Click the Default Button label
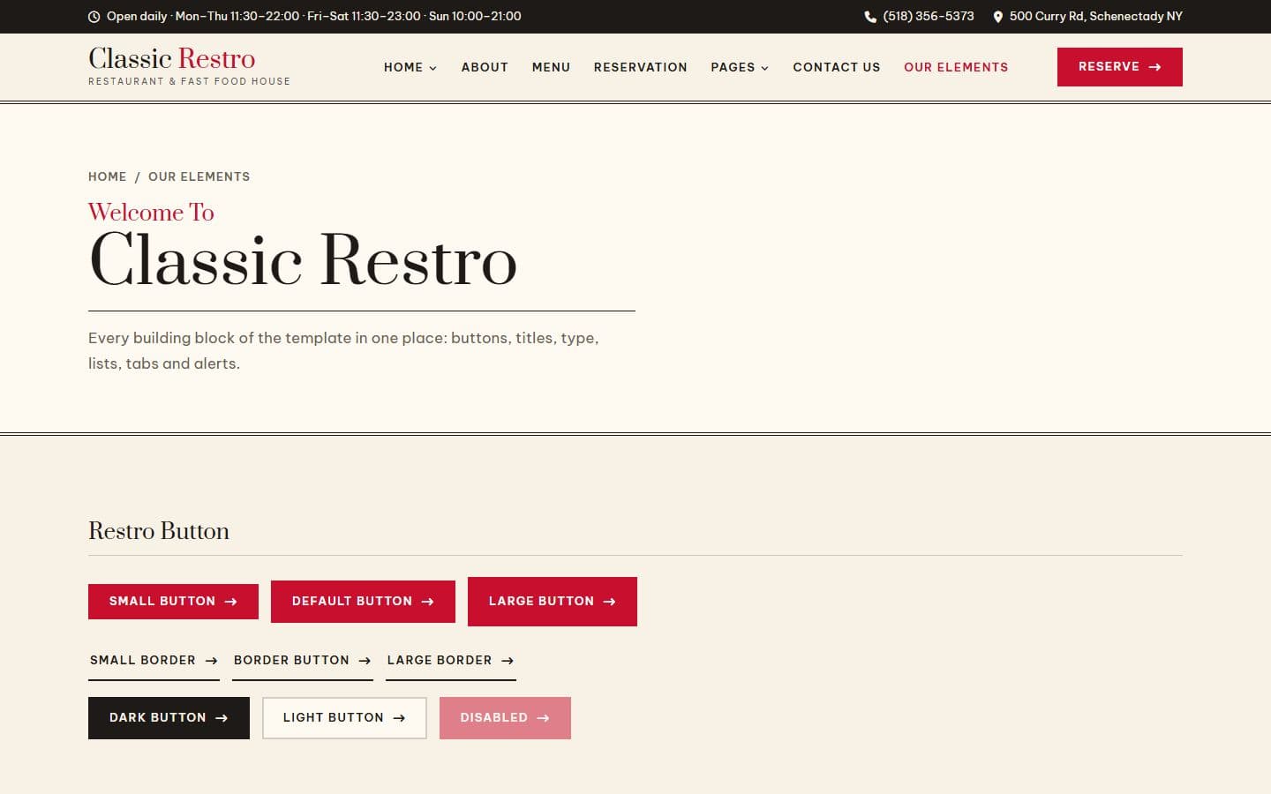Viewport: 1271px width, 794px height. pyautogui.click(x=352, y=601)
